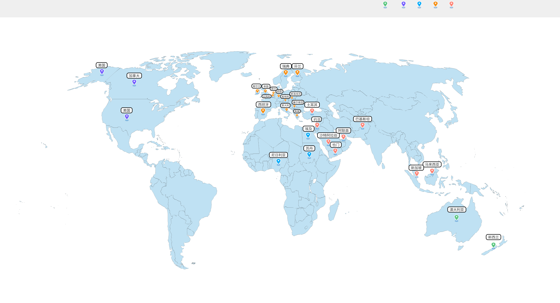Toggle the green pin legend item
Image resolution: width=560 pixels, height=303 pixels.
pyautogui.click(x=385, y=4)
